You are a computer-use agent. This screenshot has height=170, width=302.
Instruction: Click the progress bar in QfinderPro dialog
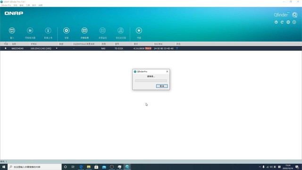point(151,81)
